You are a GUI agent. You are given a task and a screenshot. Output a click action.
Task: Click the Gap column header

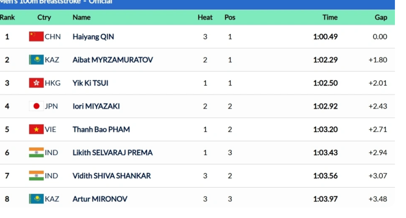pyautogui.click(x=381, y=17)
